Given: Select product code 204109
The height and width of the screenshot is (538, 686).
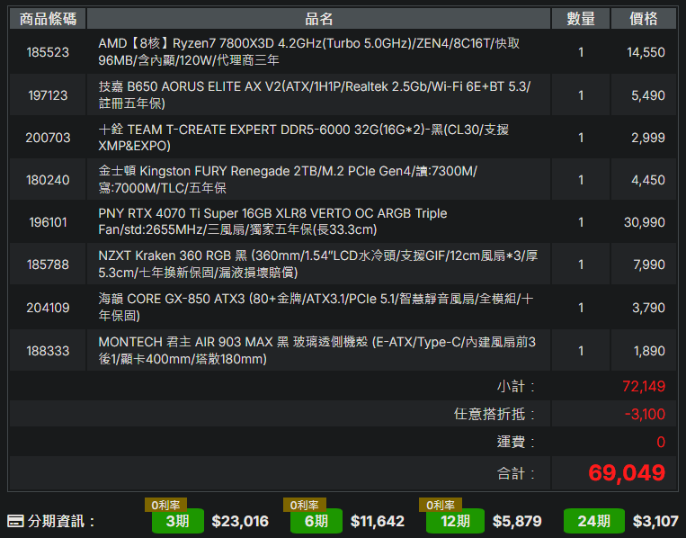Looking at the screenshot, I should [x=48, y=308].
